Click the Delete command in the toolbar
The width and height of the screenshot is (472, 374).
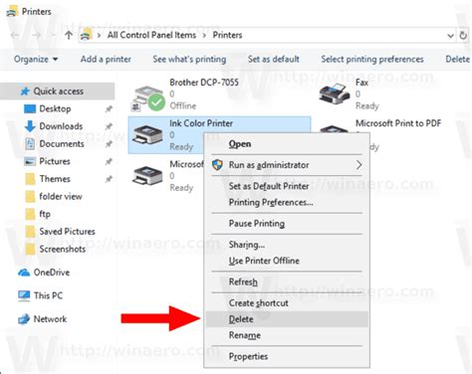click(458, 60)
